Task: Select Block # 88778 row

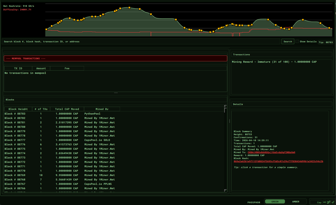Action: pos(114,136)
